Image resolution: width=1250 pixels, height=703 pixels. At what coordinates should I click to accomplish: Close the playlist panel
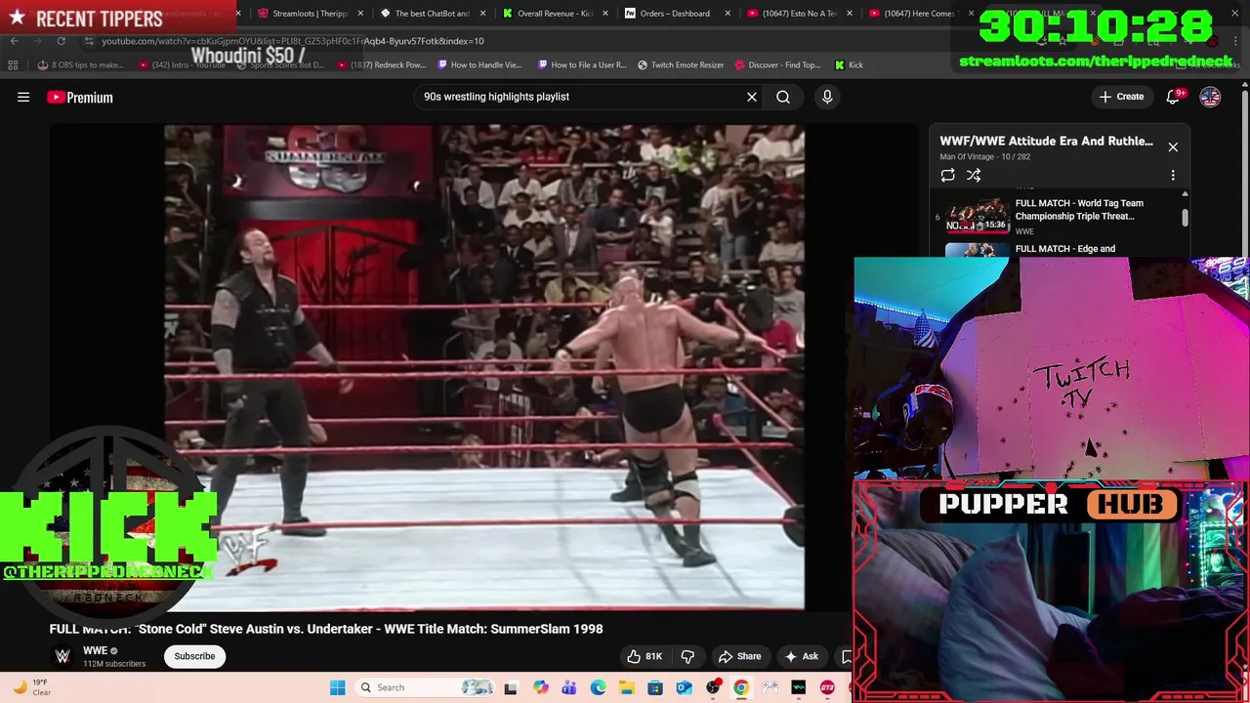1173,146
